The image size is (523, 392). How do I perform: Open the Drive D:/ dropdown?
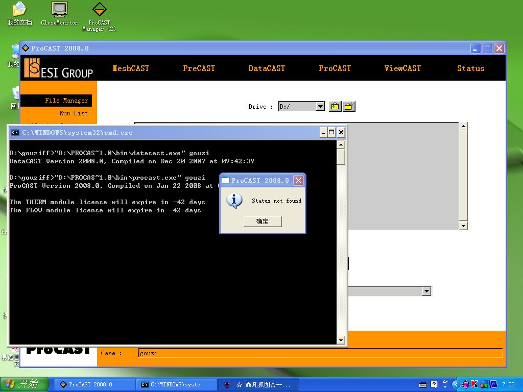click(x=320, y=106)
